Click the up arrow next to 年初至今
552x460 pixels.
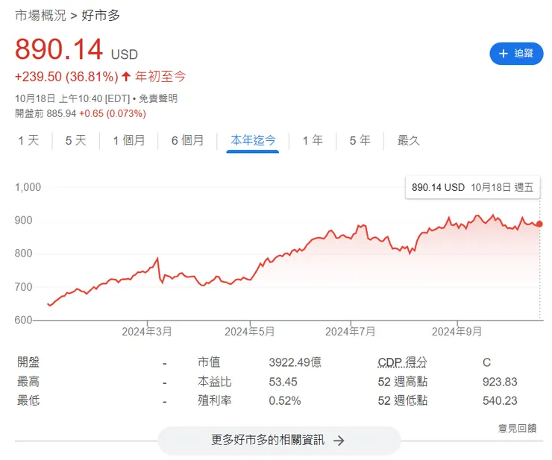coord(126,76)
